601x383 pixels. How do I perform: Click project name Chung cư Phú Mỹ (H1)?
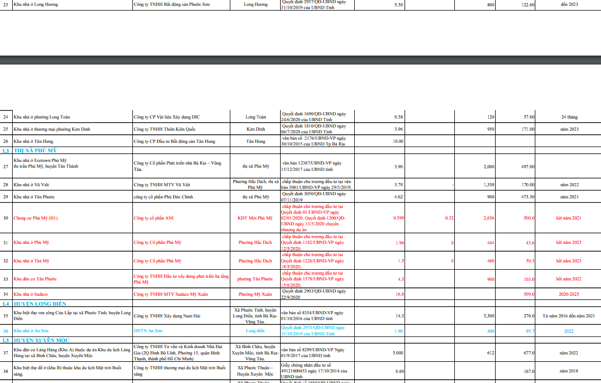pyautogui.click(x=35, y=218)
